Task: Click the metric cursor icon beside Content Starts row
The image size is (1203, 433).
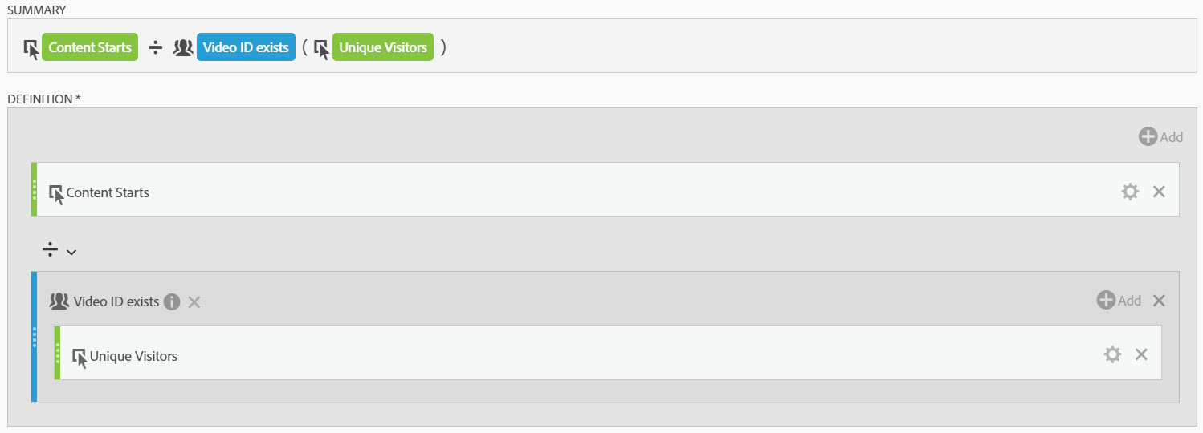Action: tap(56, 193)
